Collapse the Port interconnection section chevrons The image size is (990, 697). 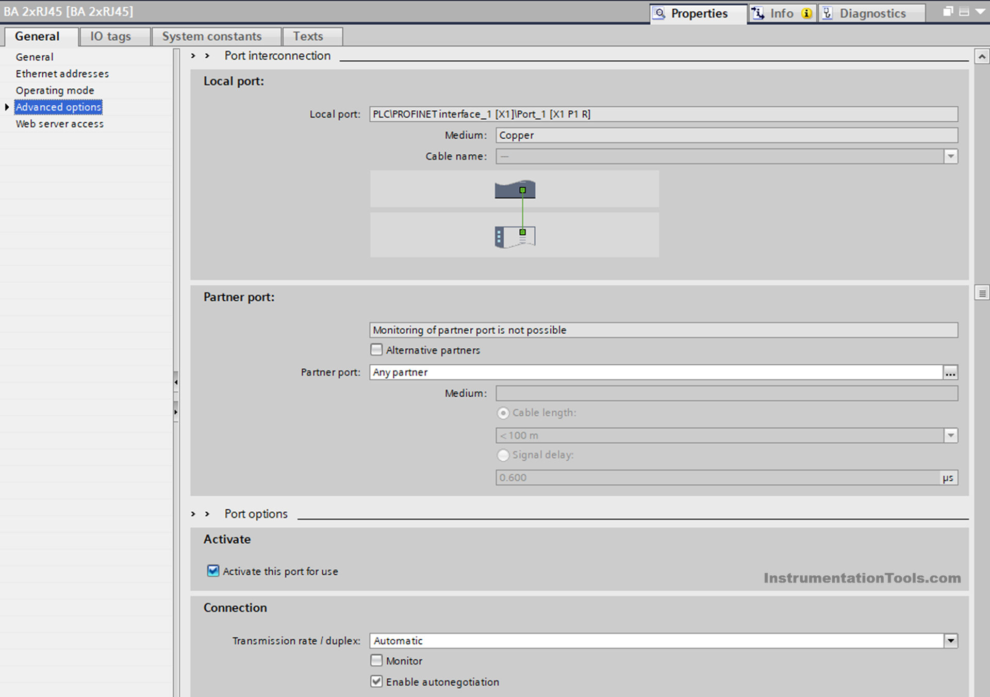tap(200, 56)
